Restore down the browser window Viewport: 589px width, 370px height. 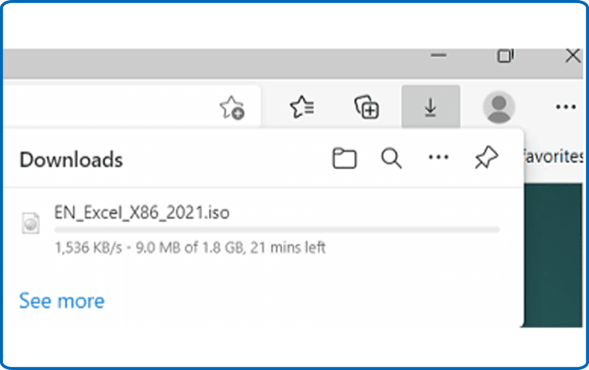pos(505,57)
